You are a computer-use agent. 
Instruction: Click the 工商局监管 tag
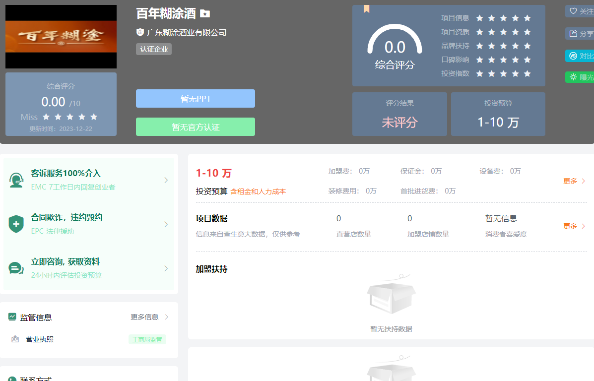[147, 339]
